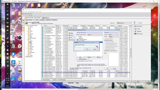This screenshot has height=90, width=160.
Task: Open the Administration menu
Action: coord(31,12)
